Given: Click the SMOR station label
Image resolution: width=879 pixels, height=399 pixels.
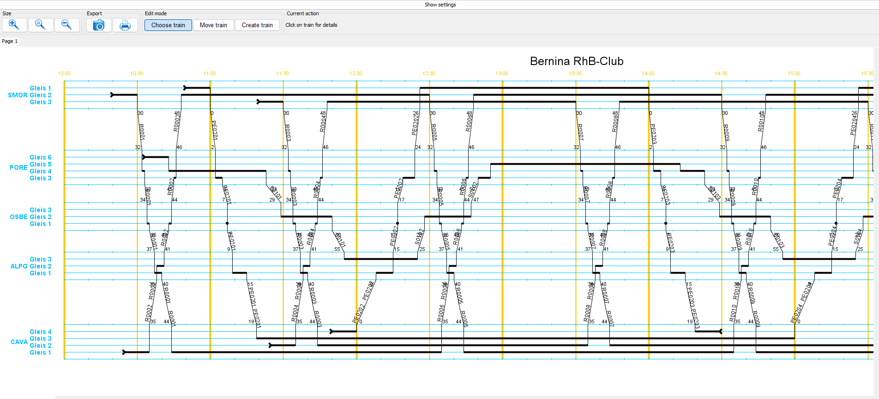Looking at the screenshot, I should pyautogui.click(x=18, y=95).
